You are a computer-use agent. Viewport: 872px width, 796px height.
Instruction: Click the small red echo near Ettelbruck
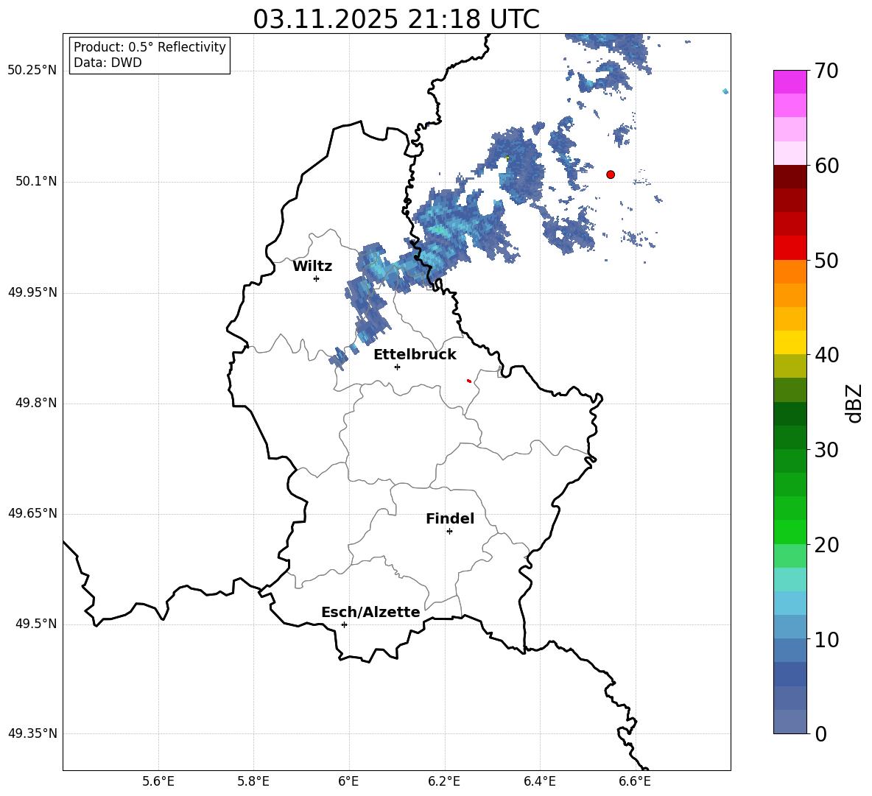(469, 381)
